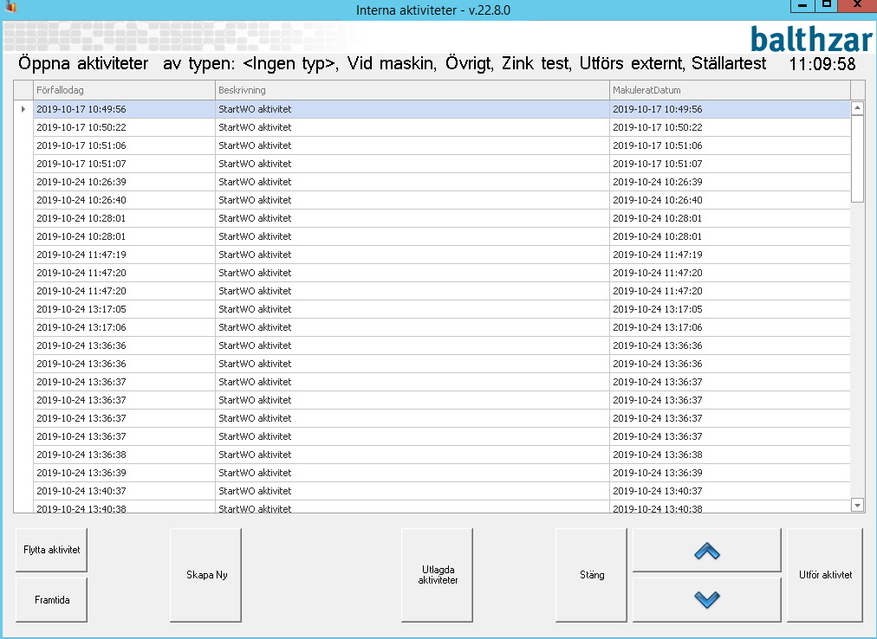Select Förfallodag cell 2019-10-17 10:51:07
877x639 pixels.
point(124,164)
